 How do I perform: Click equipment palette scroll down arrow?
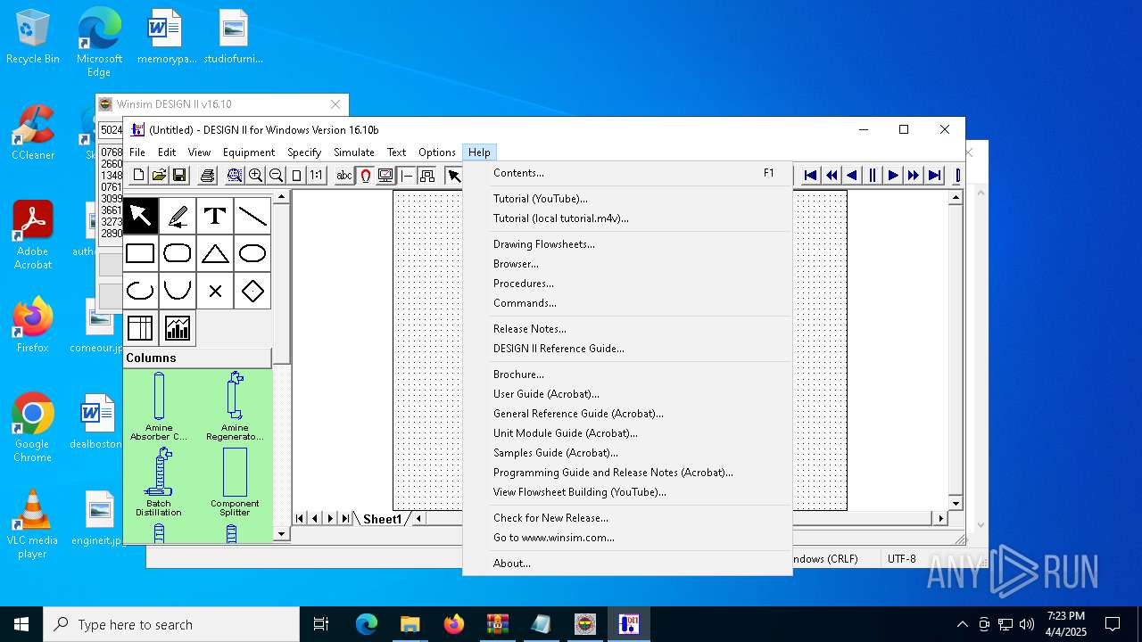[282, 534]
